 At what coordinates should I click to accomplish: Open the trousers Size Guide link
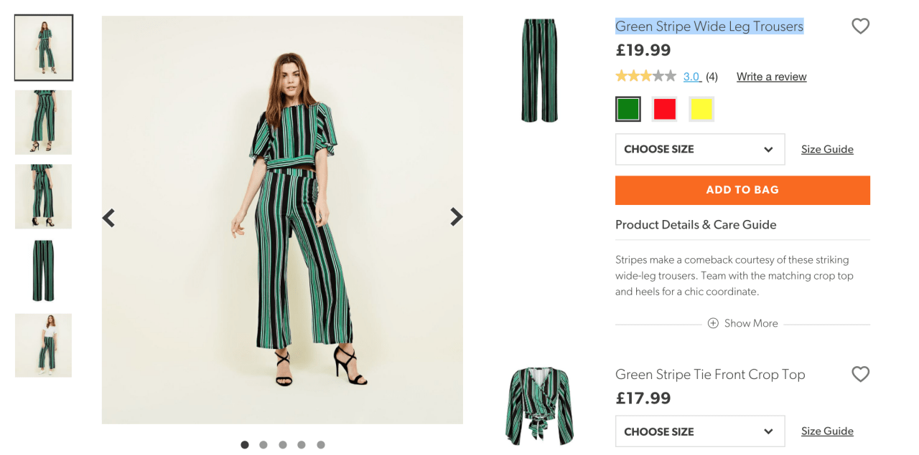pos(827,149)
